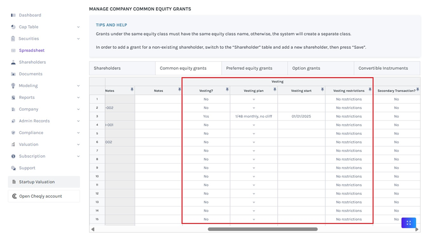
Task: Click the pin icon on Vesting plan column
Action: coord(275,90)
